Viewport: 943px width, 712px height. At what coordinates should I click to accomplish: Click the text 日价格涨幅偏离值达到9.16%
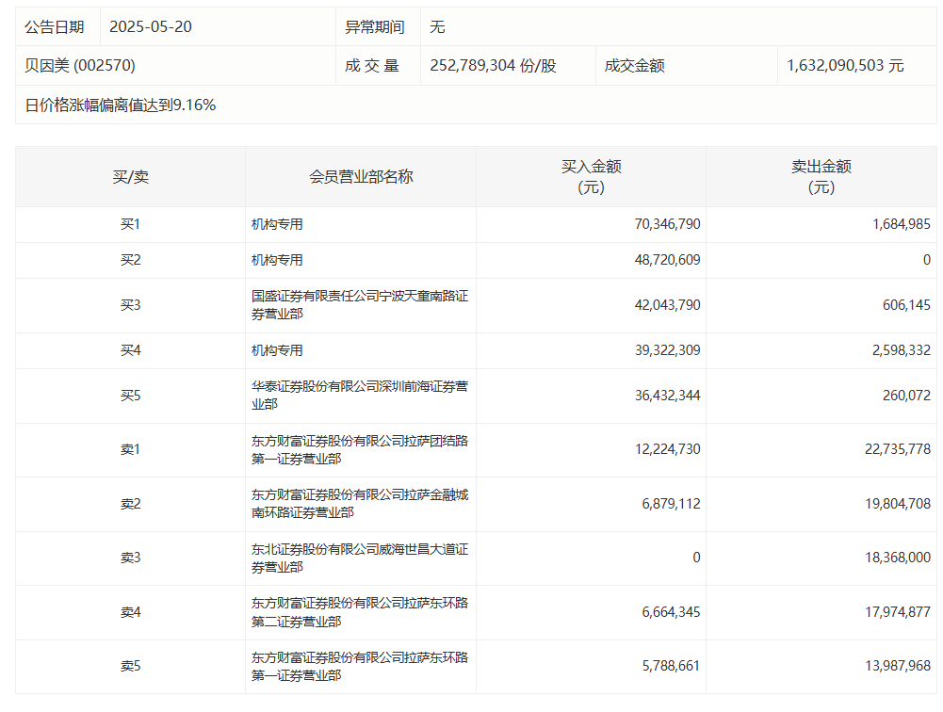(121, 105)
